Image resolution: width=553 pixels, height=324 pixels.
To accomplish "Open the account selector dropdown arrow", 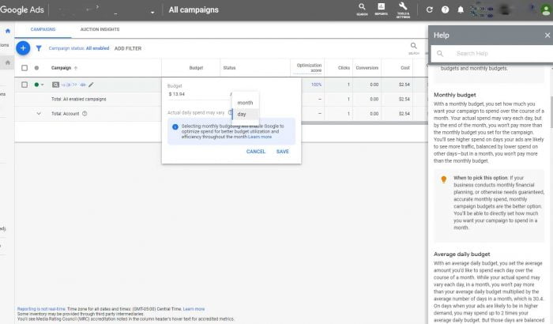I will pyautogui.click(x=152, y=12).
